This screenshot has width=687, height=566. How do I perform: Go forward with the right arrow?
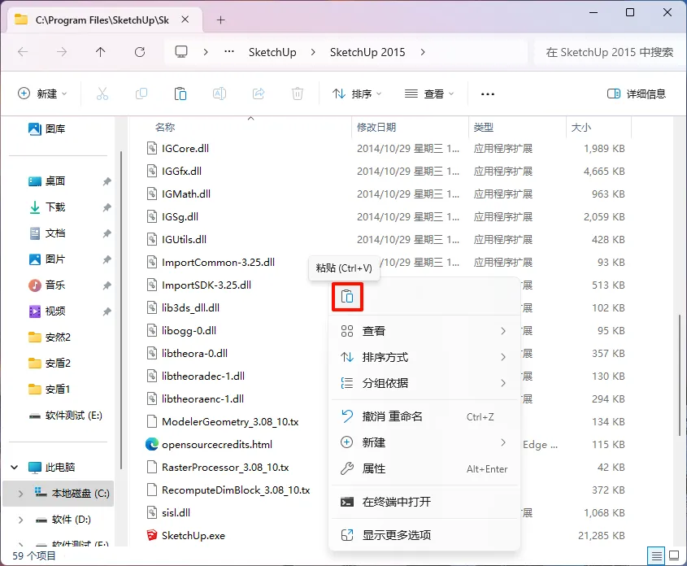pyautogui.click(x=62, y=52)
